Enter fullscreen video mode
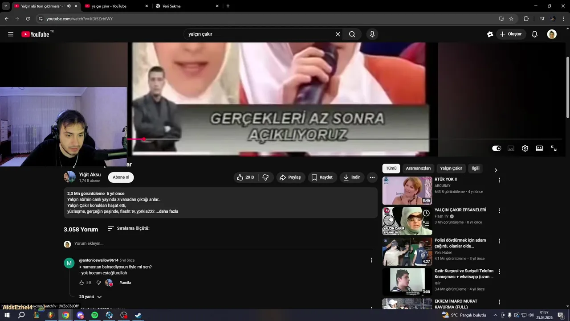Screen dimensions: 570x321 (x=554, y=148)
